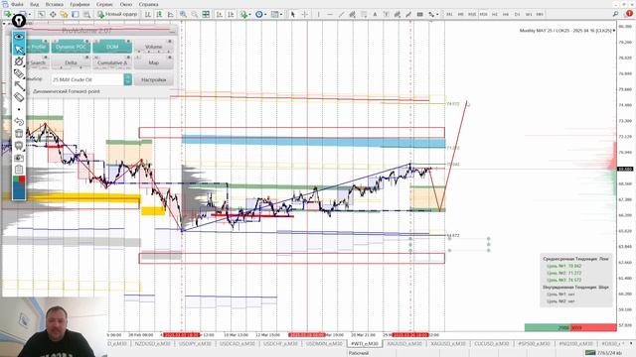Switch to the H4 timeframe
Image resolution: width=636 pixels, height=357 pixels.
(x=506, y=14)
